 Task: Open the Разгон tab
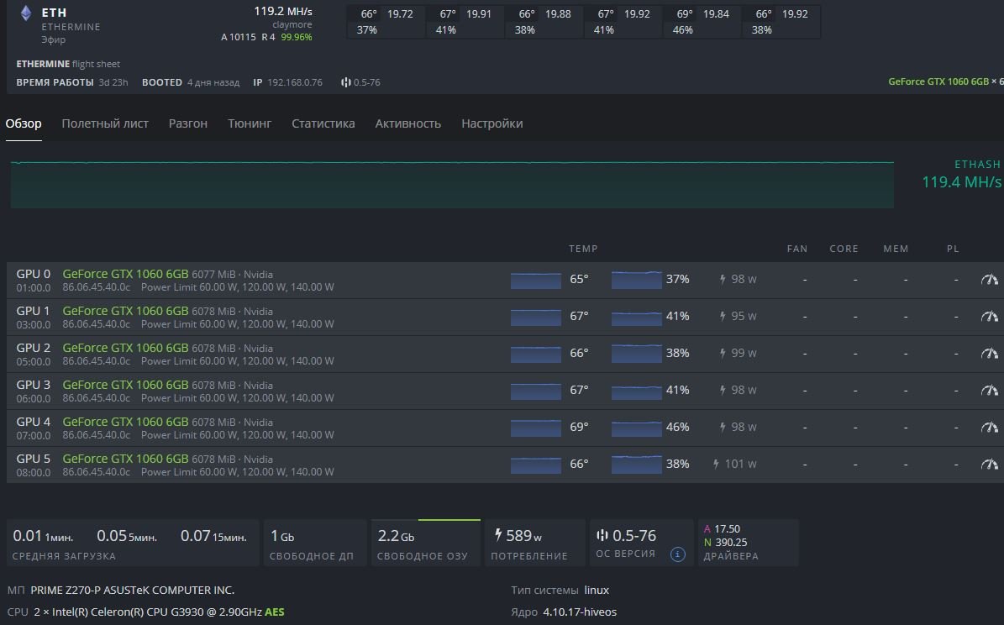[x=188, y=123]
